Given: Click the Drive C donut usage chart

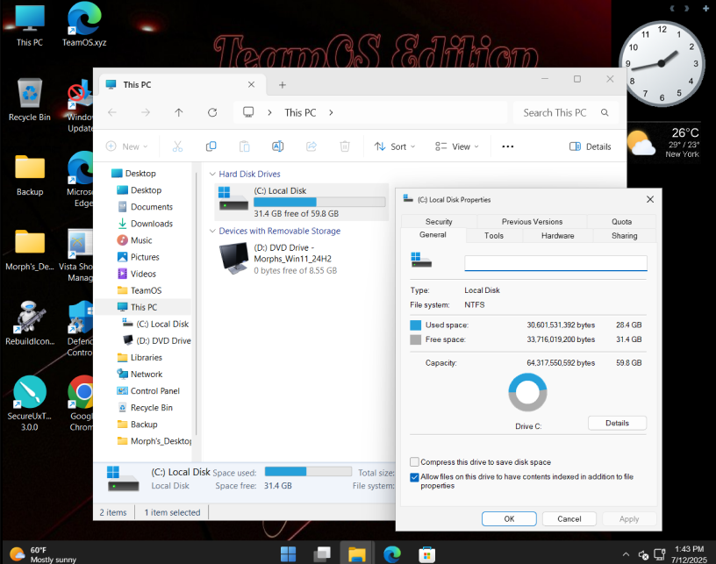Looking at the screenshot, I should (527, 392).
